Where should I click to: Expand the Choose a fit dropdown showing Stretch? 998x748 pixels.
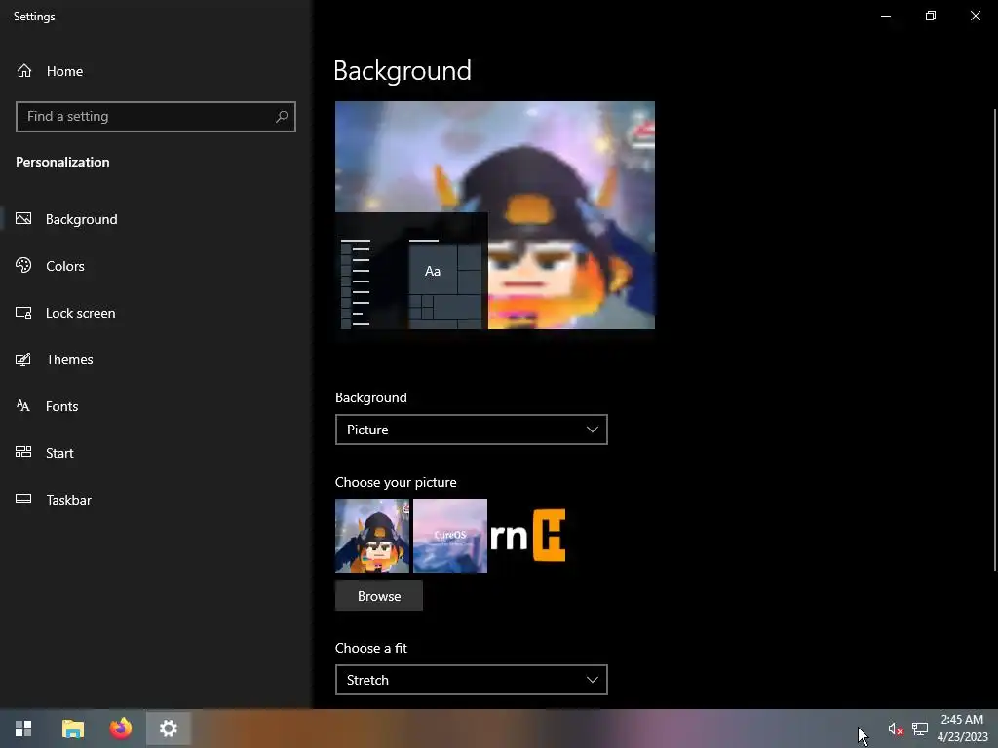tap(471, 680)
